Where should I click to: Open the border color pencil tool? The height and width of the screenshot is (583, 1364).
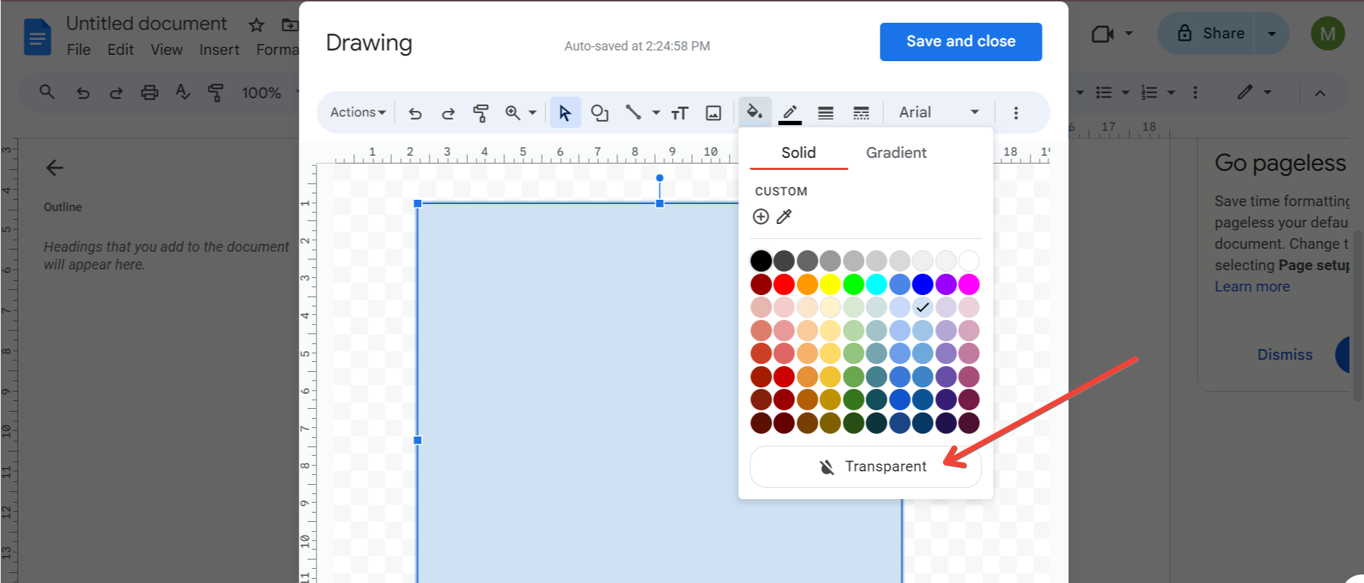(x=789, y=112)
